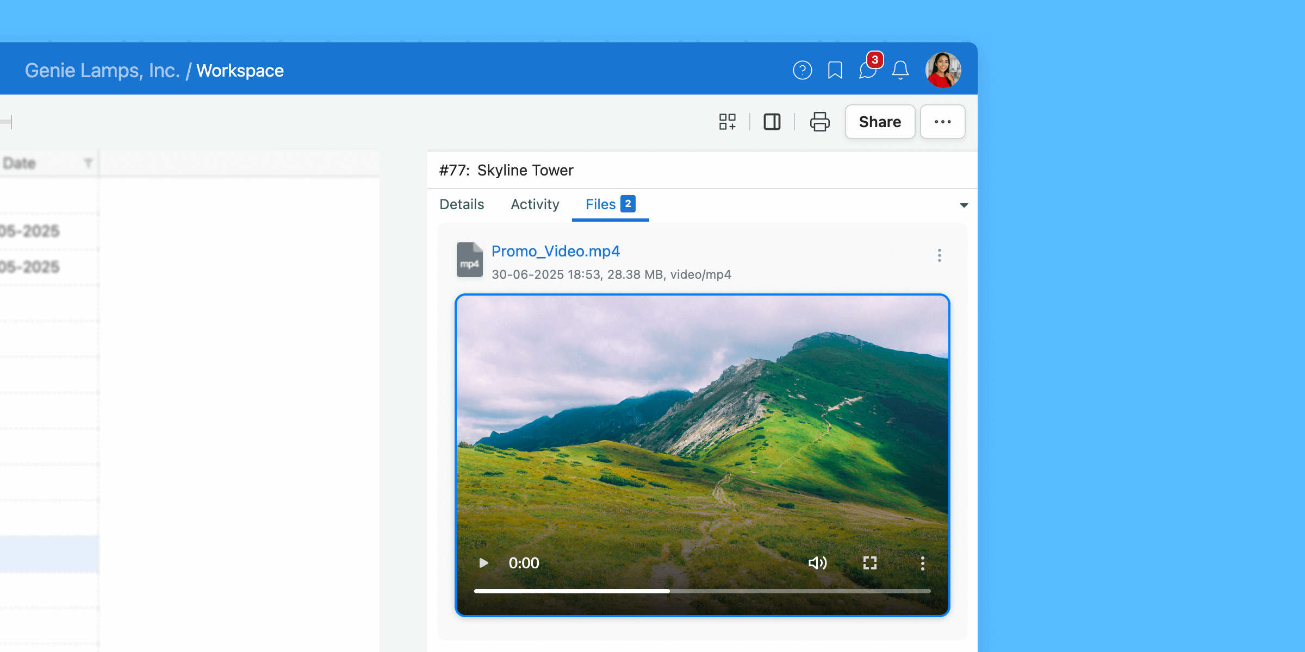
Task: Click the Share button
Action: (880, 122)
